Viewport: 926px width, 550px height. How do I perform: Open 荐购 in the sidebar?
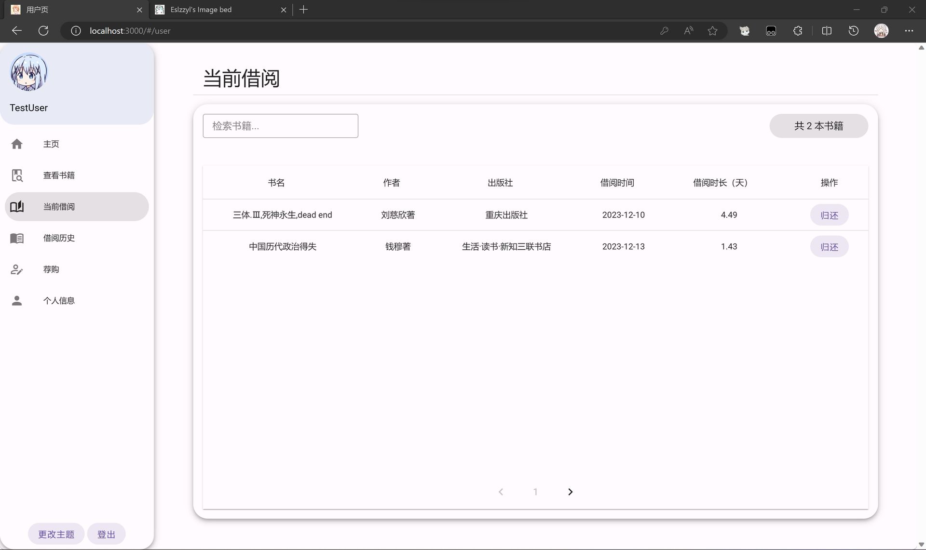[x=77, y=269]
